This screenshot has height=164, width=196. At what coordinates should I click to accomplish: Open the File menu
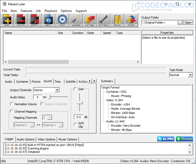point(5,11)
